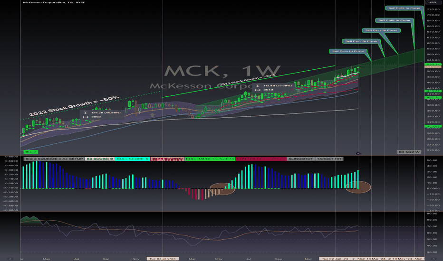Click the Mon 18 Mar '24 date marker
The width and height of the screenshot is (443, 261).
tap(371, 259)
